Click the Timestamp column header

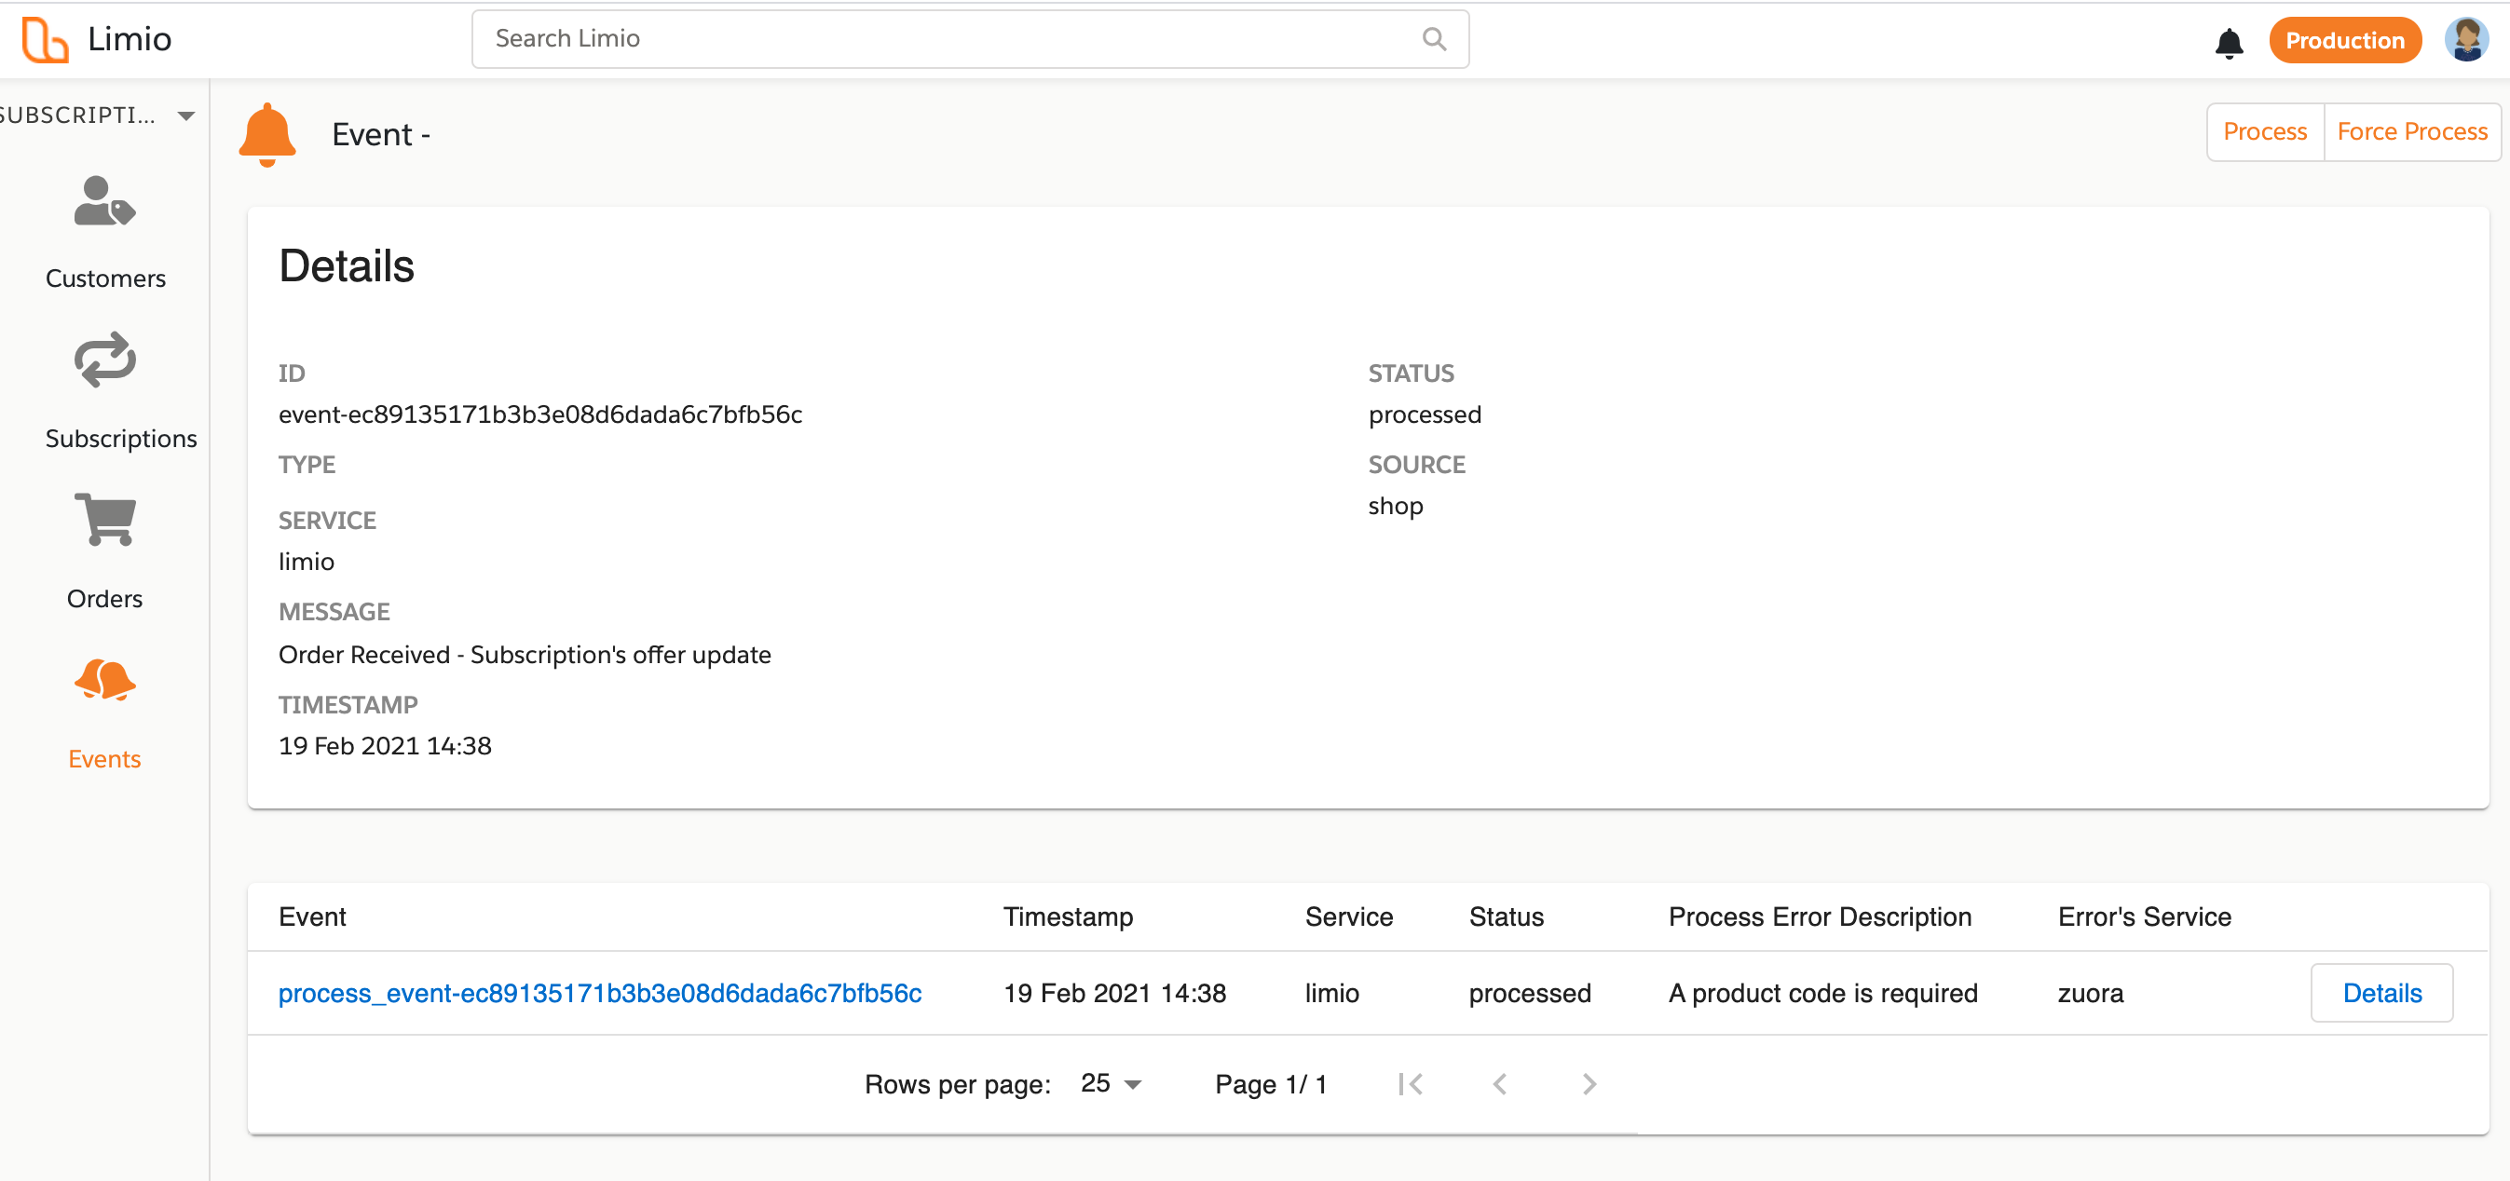point(1069,916)
